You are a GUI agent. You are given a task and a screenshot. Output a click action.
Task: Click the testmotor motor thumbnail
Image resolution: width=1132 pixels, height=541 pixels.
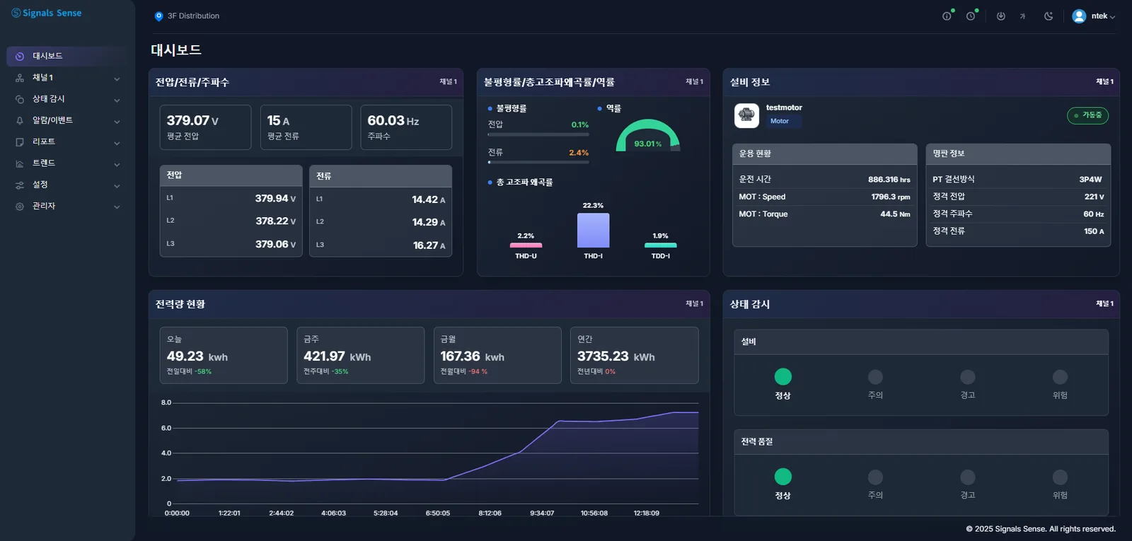pos(746,115)
